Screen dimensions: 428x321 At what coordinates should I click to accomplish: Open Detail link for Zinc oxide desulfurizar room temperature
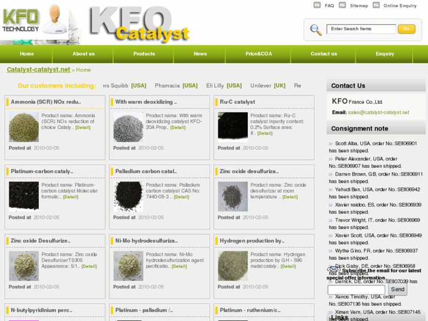tap(290, 197)
